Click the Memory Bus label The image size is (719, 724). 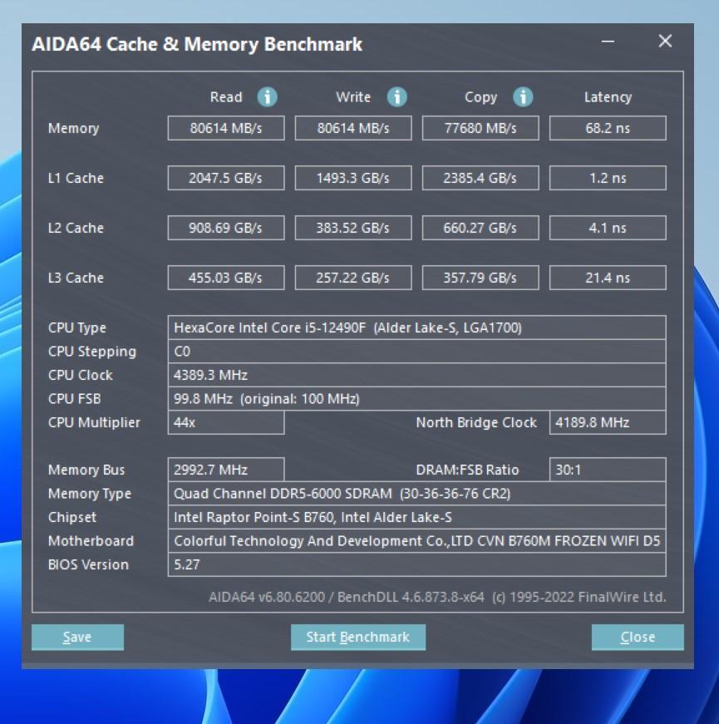pos(86,470)
